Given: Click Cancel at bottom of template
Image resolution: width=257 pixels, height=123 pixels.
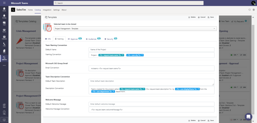Looking at the screenshot, I should pyautogui.click(x=202, y=121).
